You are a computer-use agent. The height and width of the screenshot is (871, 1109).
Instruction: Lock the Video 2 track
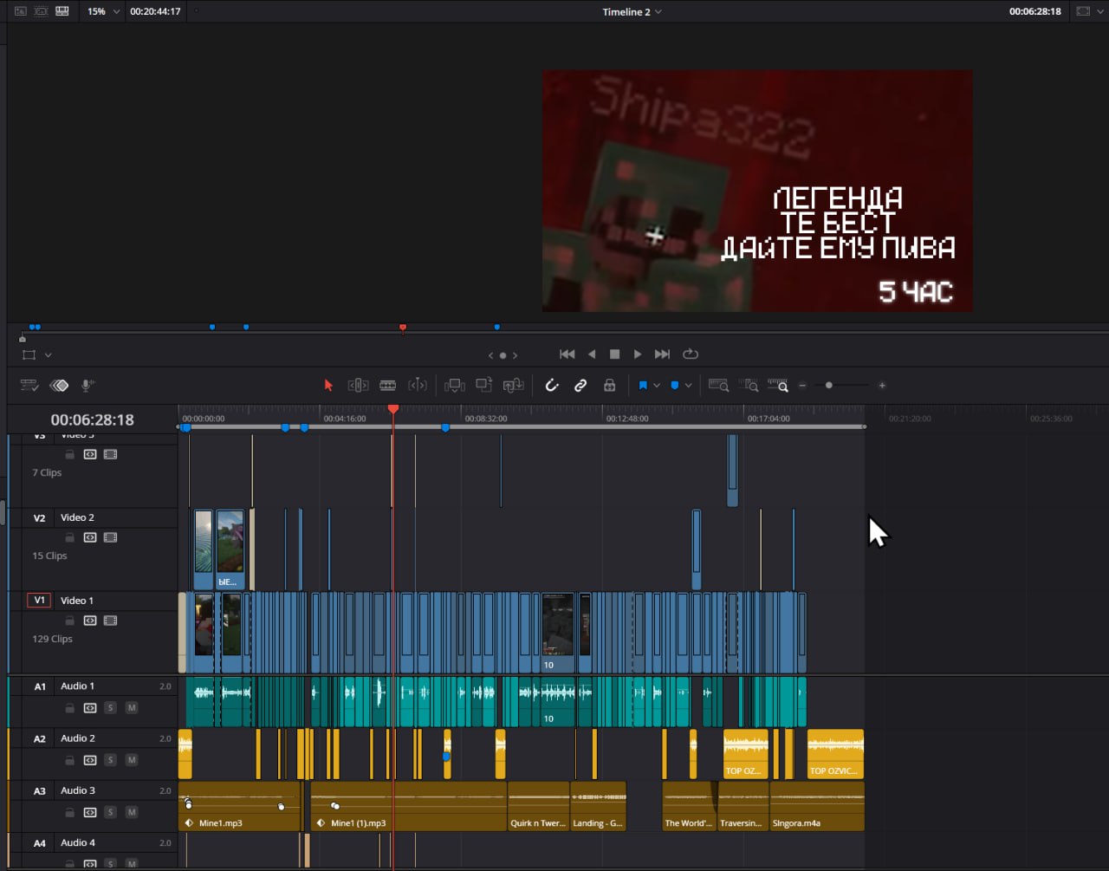click(x=69, y=537)
